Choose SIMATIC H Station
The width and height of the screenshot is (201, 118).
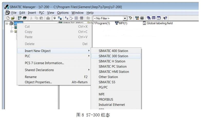(116, 61)
